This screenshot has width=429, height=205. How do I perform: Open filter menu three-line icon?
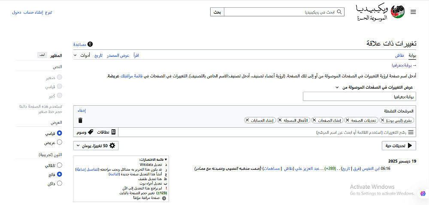[411, 132]
